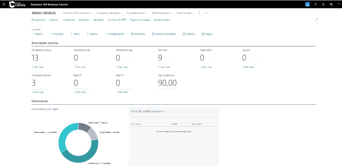Click the expand page arrows icon
This screenshot has height=166, width=342.
[317, 20]
